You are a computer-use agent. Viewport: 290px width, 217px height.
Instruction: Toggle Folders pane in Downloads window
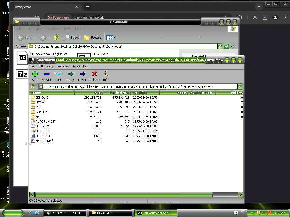pyautogui.click(x=93, y=38)
